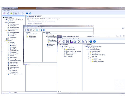Click the plus add icon in PM-QUALITY toolbar

[64, 41]
